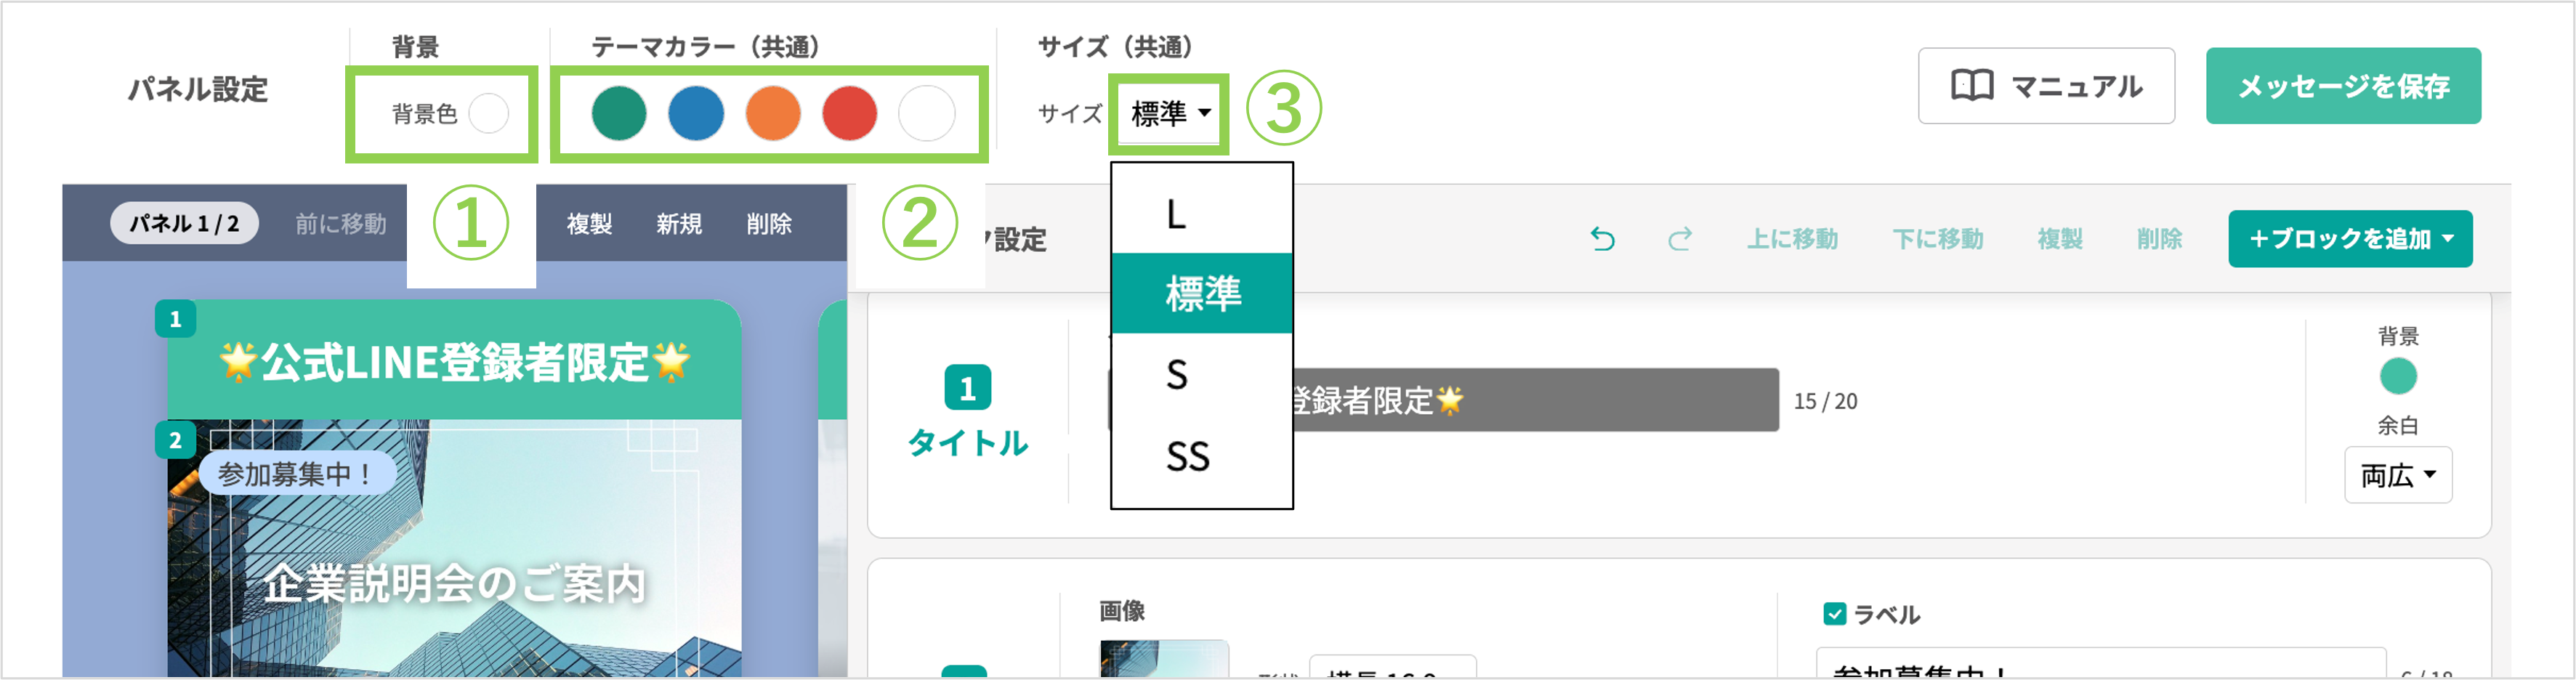Expand the 余白 両広 dropdown
The width and height of the screenshot is (2576, 680).
pos(2397,475)
